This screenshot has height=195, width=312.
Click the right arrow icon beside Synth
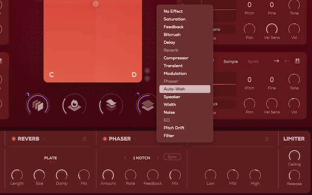point(276,61)
